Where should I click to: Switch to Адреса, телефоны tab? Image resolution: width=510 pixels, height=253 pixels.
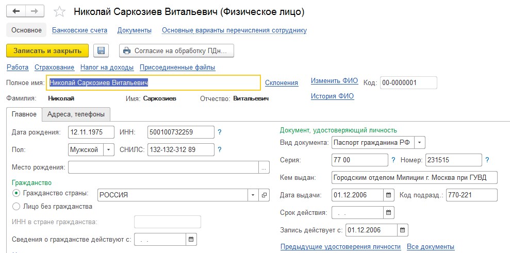pyautogui.click(x=76, y=114)
